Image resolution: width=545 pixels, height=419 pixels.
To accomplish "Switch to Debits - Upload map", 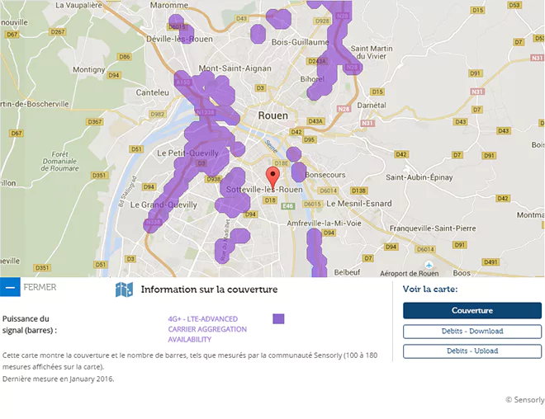I will pyautogui.click(x=472, y=351).
